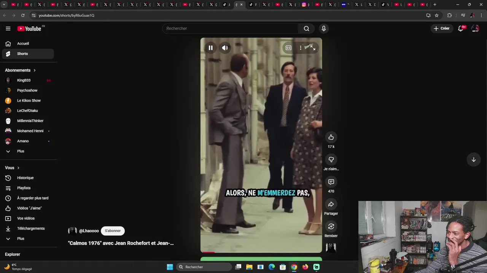This screenshot has height=273, width=487.
Task: Open Chrome from the taskbar
Action: point(294,267)
